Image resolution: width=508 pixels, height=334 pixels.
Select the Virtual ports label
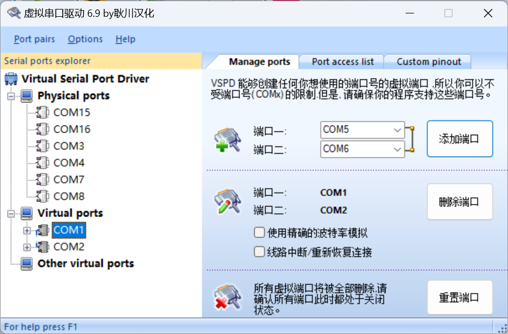click(x=70, y=213)
